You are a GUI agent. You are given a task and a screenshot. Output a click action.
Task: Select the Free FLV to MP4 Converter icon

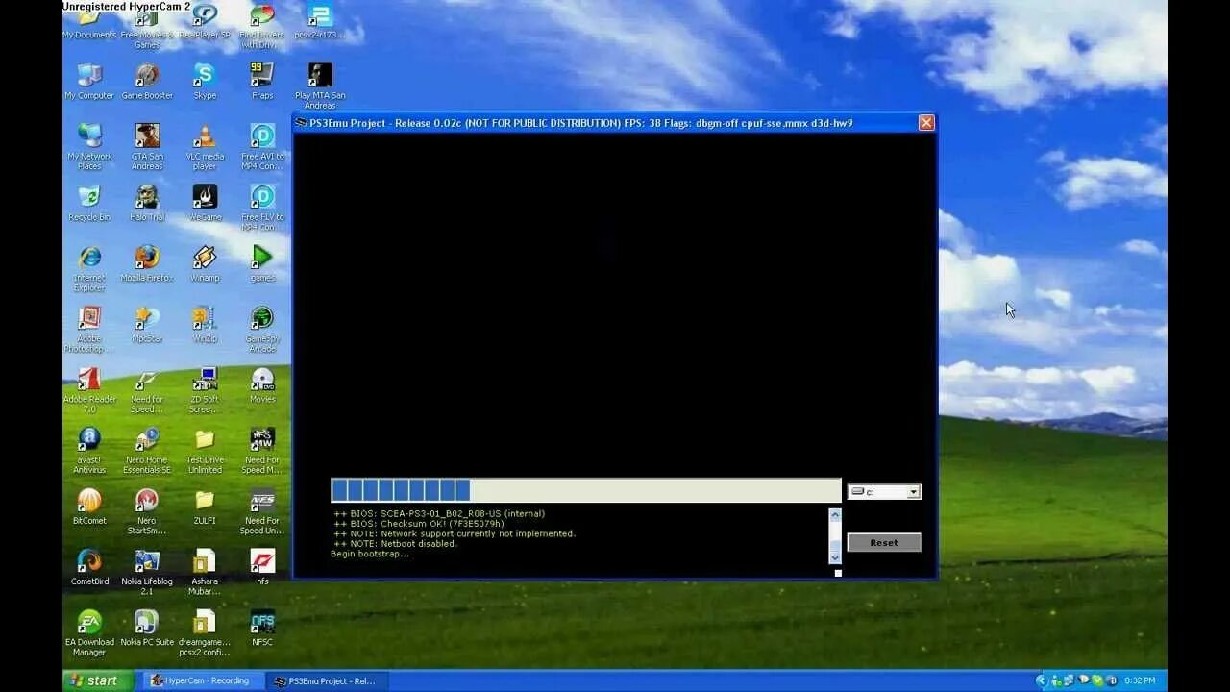point(262,208)
